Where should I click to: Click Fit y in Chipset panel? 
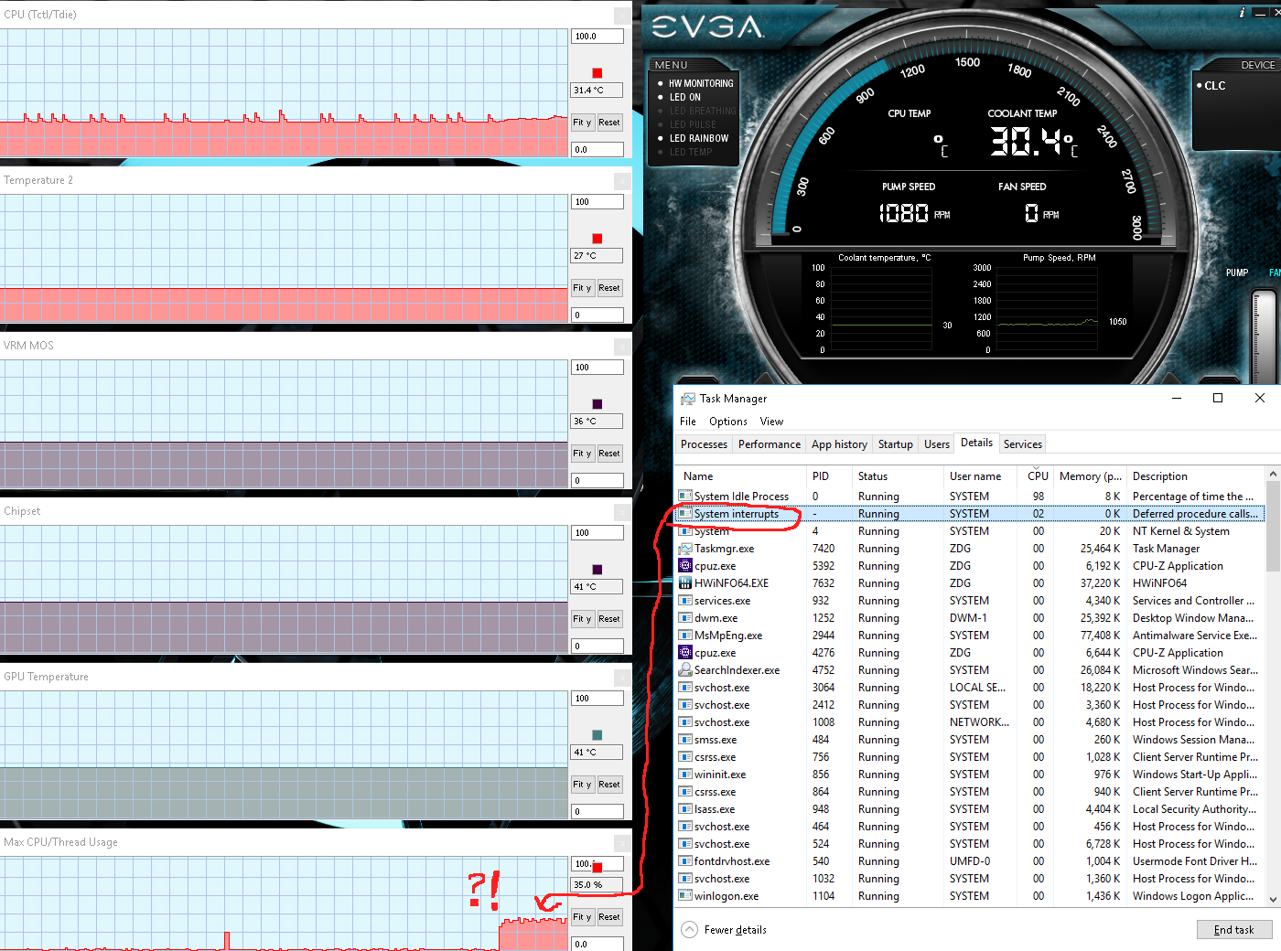pos(582,619)
